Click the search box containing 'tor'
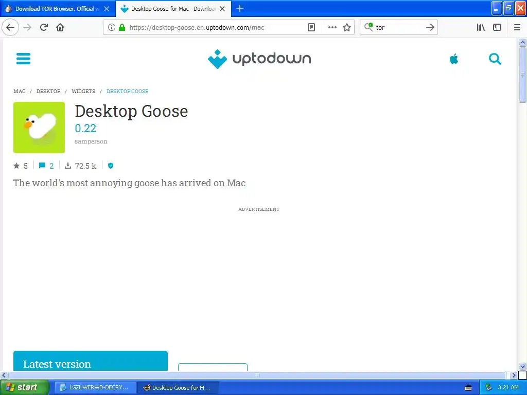The image size is (527, 395). (398, 27)
